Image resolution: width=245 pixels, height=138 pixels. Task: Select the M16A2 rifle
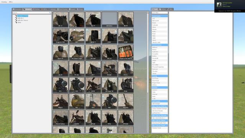tap(109, 69)
